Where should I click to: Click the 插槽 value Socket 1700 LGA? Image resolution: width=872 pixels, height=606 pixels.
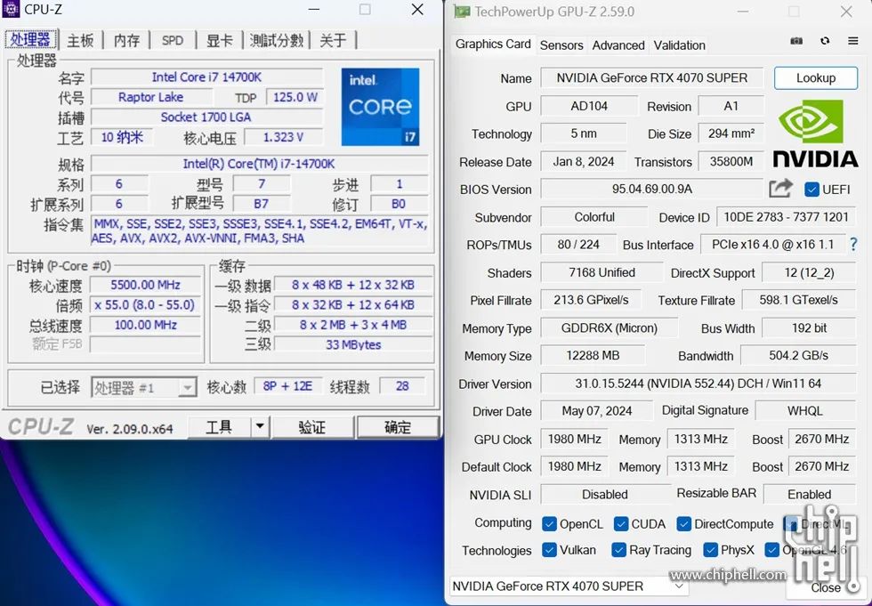click(206, 117)
